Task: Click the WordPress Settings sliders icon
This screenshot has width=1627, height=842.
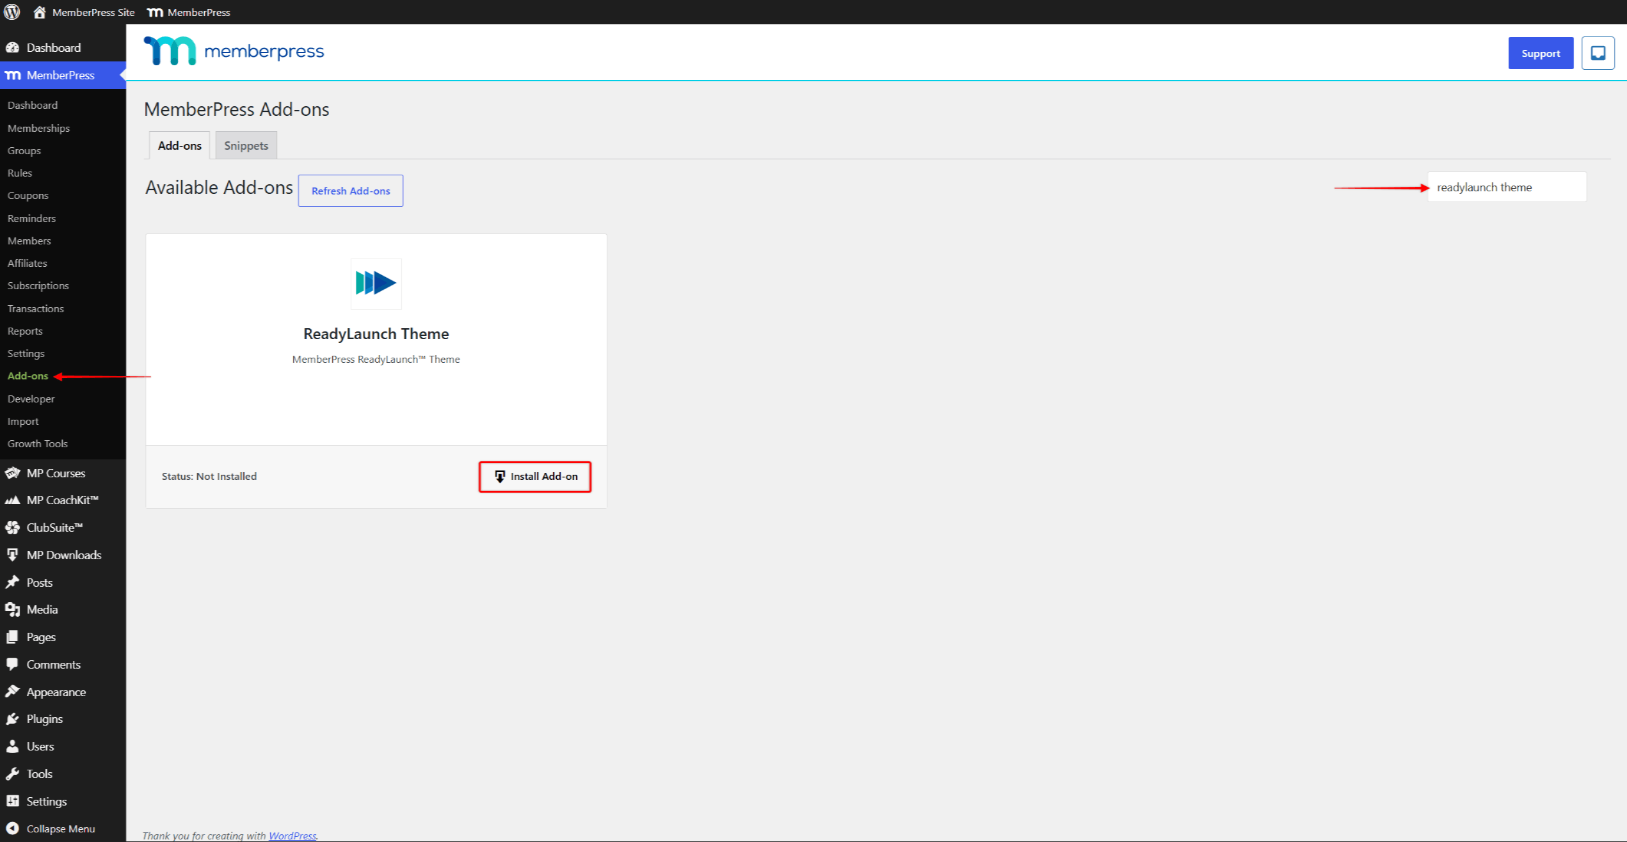Action: (x=12, y=801)
